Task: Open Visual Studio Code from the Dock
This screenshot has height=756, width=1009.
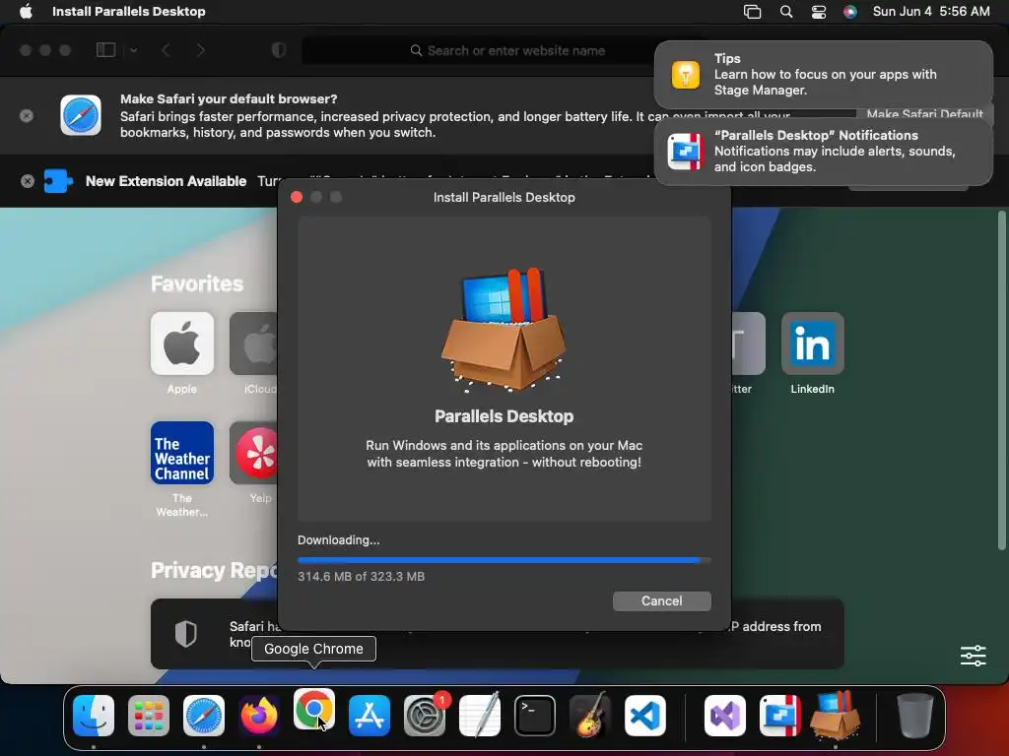Action: [x=644, y=716]
